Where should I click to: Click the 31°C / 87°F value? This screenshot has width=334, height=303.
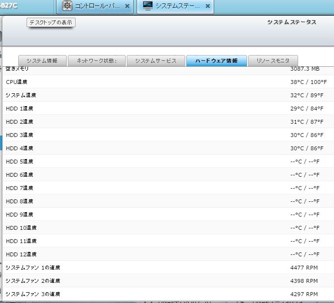[x=306, y=122]
